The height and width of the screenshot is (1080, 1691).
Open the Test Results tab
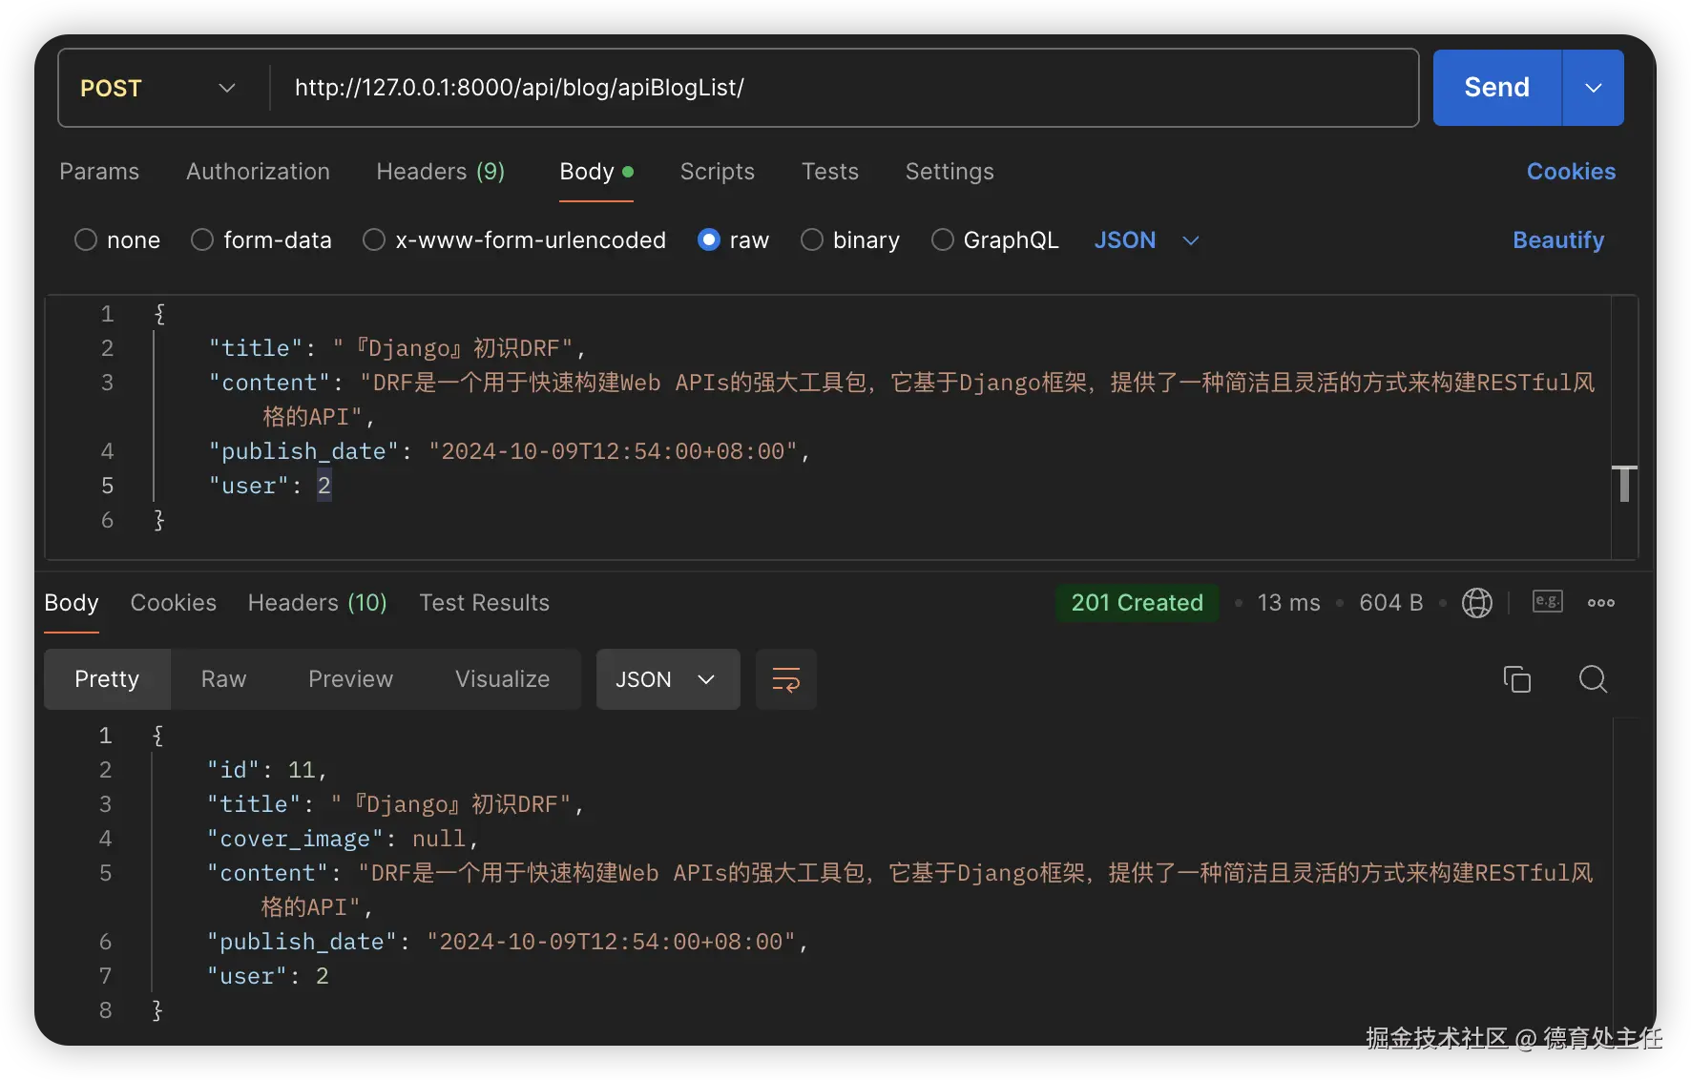(x=485, y=603)
